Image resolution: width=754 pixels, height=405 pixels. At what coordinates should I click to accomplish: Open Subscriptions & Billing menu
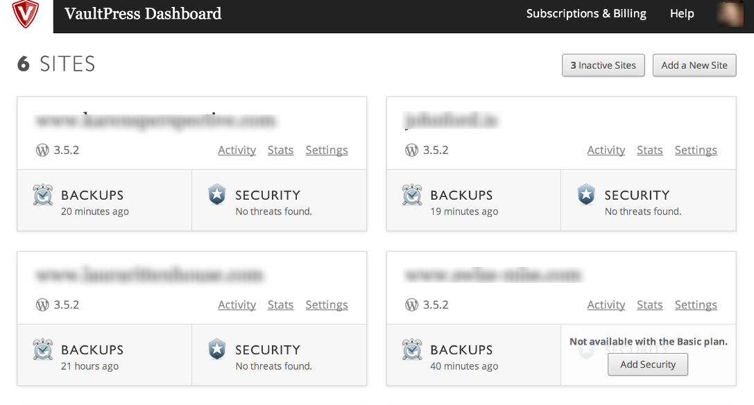tap(586, 14)
